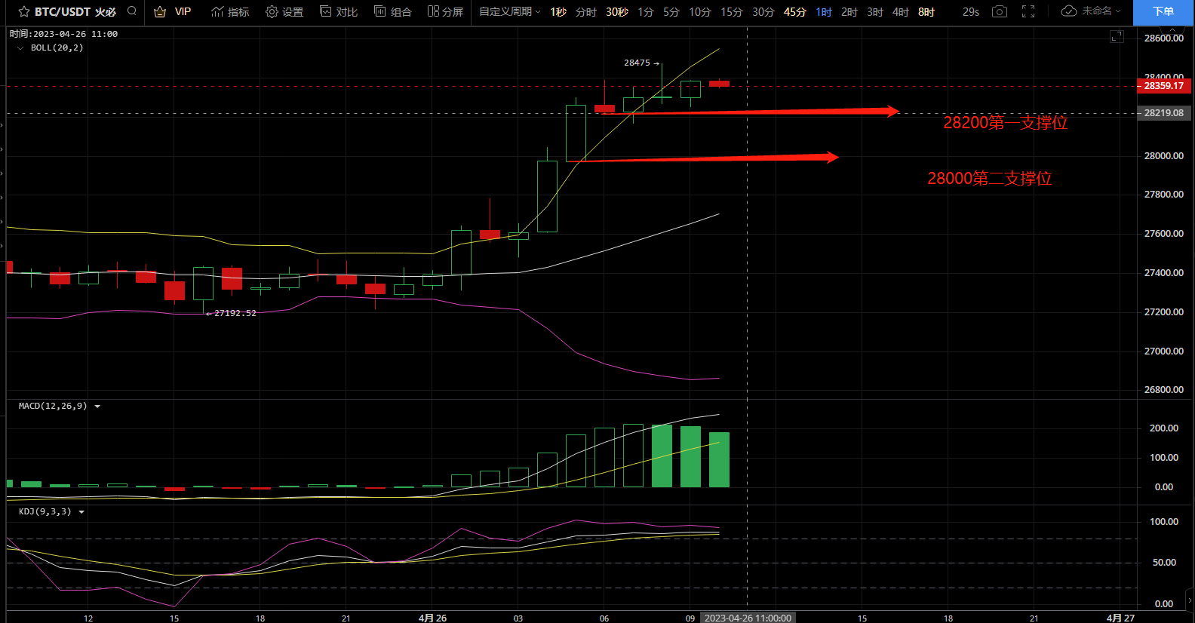Click the 4月 26 date on time axis

(x=432, y=618)
